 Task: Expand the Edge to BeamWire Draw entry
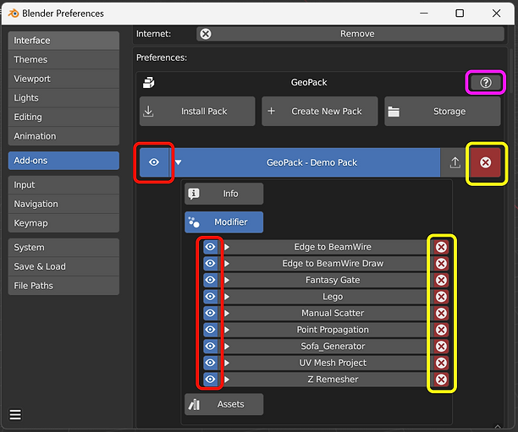click(x=227, y=264)
